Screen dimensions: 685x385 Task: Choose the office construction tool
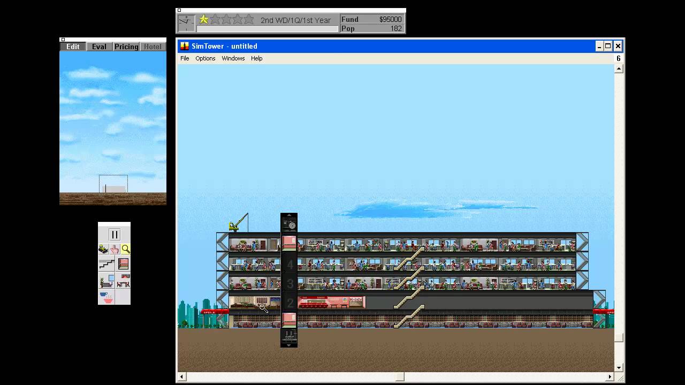coord(106,281)
